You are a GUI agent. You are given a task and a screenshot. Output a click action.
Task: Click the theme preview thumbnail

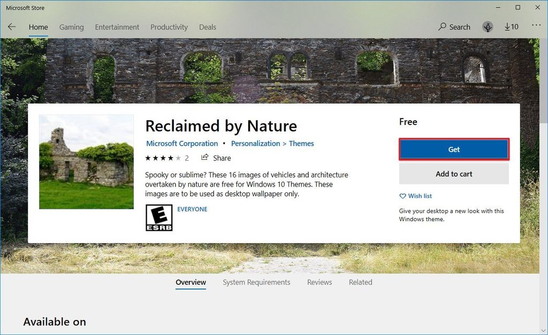(x=86, y=161)
